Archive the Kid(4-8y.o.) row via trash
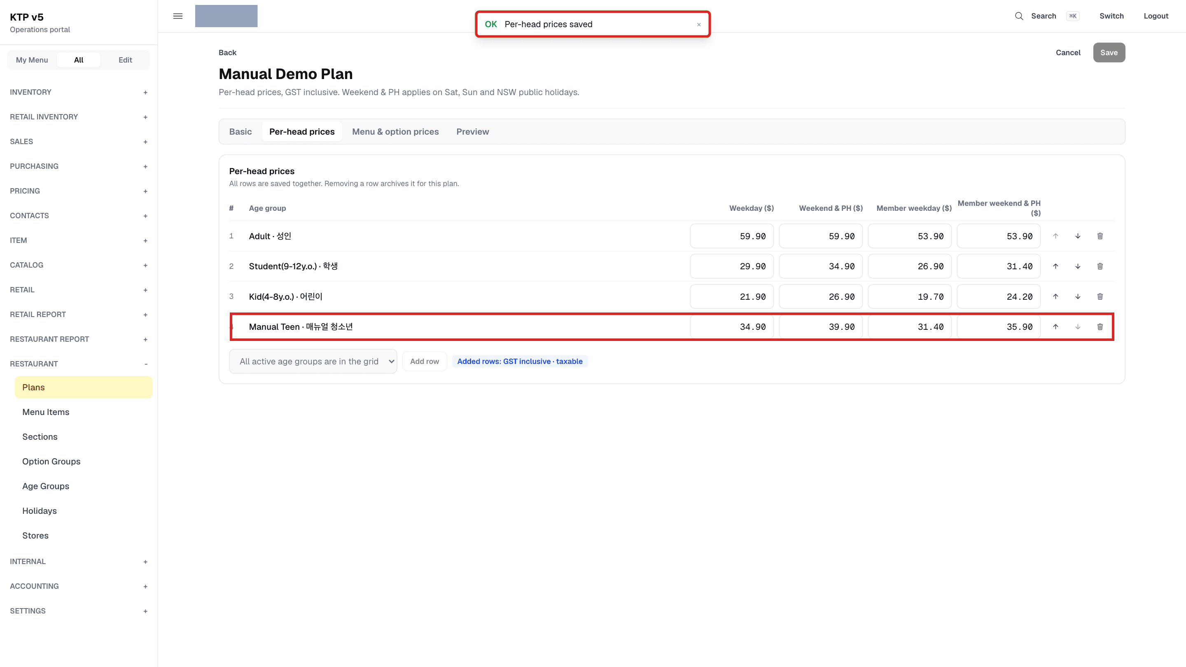 coord(1100,296)
